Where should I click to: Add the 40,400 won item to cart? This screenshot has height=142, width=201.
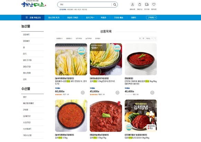click(152, 93)
